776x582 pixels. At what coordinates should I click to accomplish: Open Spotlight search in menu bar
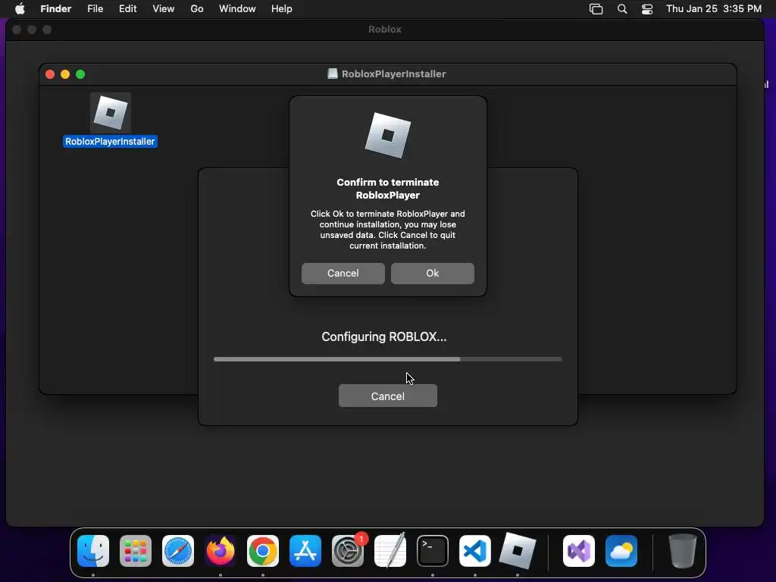pyautogui.click(x=622, y=9)
